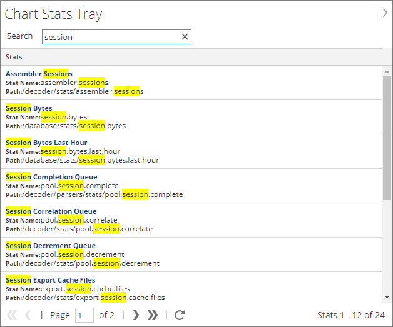Screen dimensions: 393x327
Task: Collapse the Chart Stats Tray panel
Action: (x=384, y=13)
